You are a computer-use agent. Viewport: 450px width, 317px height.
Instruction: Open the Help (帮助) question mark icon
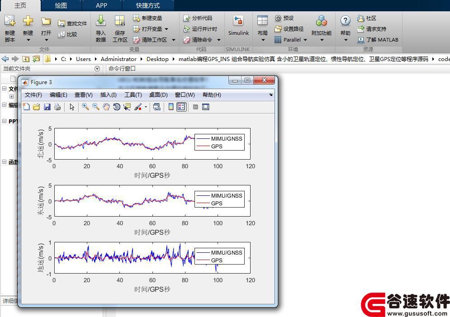point(345,21)
